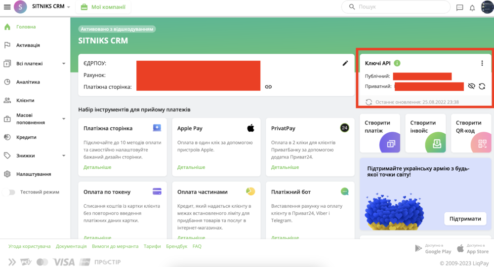Click the Масові поповнення briefcase icon
This screenshot has width=494, height=267.
click(x=7, y=119)
